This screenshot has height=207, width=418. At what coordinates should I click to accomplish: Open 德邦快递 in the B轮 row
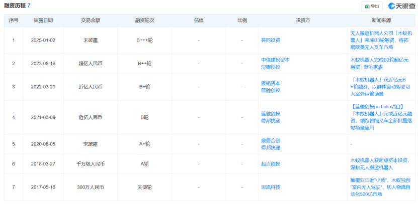coord(271,121)
